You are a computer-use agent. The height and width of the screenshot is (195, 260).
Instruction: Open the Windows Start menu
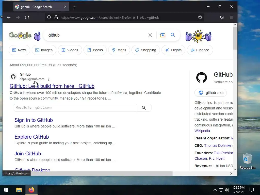click(6, 190)
